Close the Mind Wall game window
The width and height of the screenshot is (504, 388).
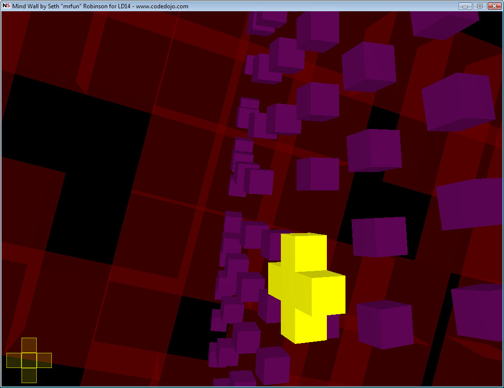click(x=494, y=6)
